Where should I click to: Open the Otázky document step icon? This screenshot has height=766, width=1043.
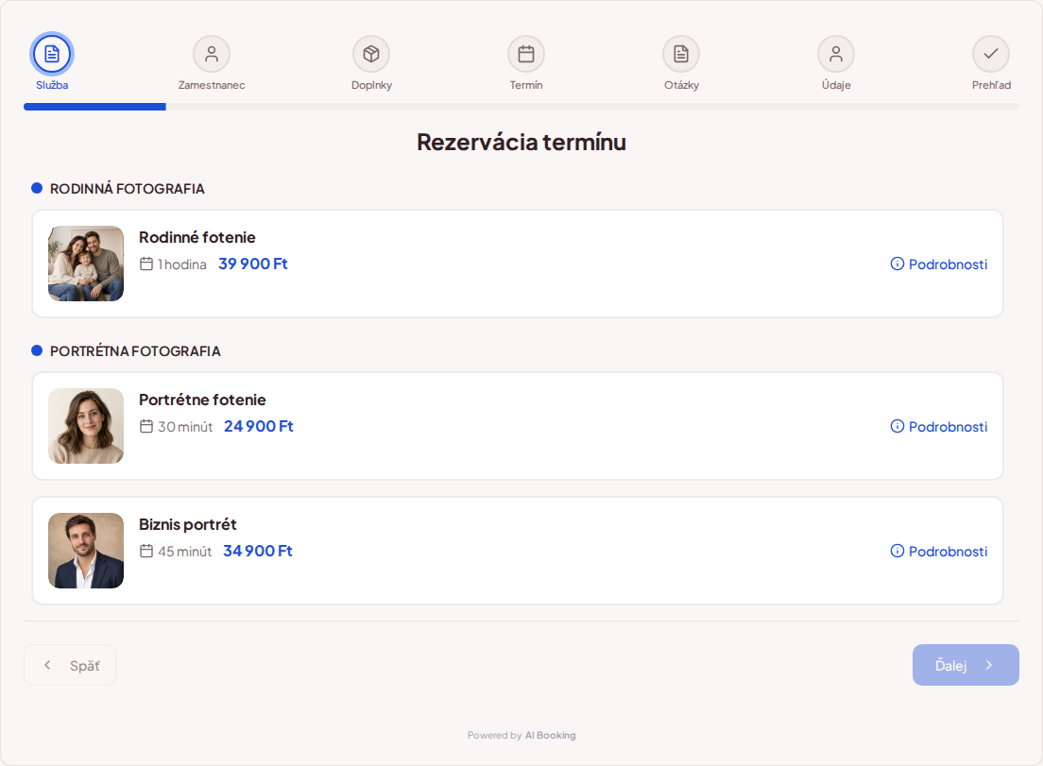point(681,54)
